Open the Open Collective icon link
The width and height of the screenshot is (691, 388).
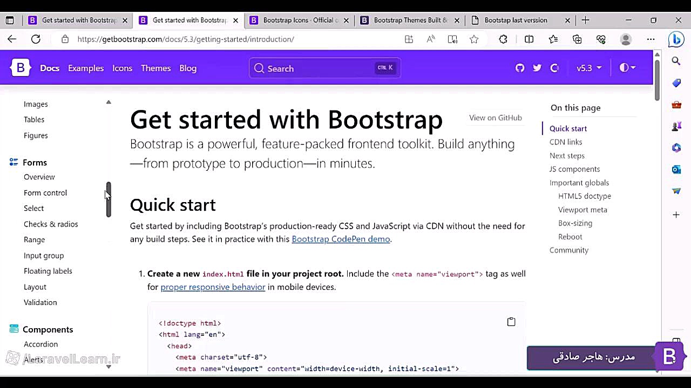tap(554, 68)
